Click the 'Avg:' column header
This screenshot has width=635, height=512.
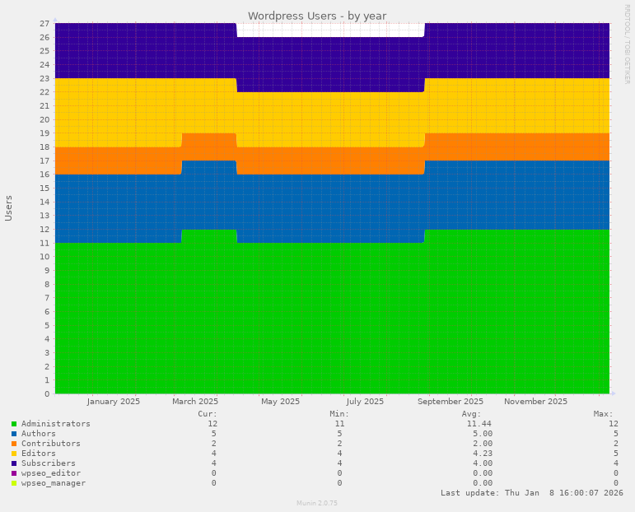pos(471,414)
